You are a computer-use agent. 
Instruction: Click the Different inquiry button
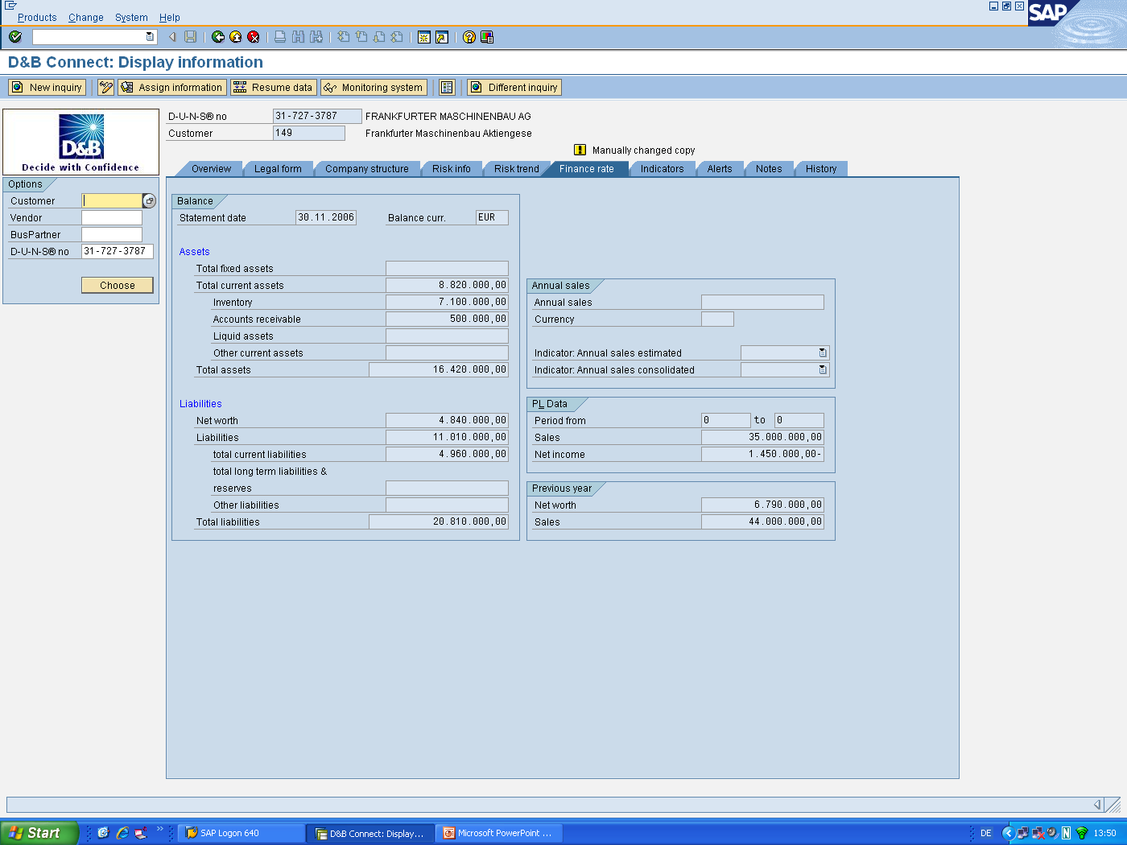[x=514, y=88]
